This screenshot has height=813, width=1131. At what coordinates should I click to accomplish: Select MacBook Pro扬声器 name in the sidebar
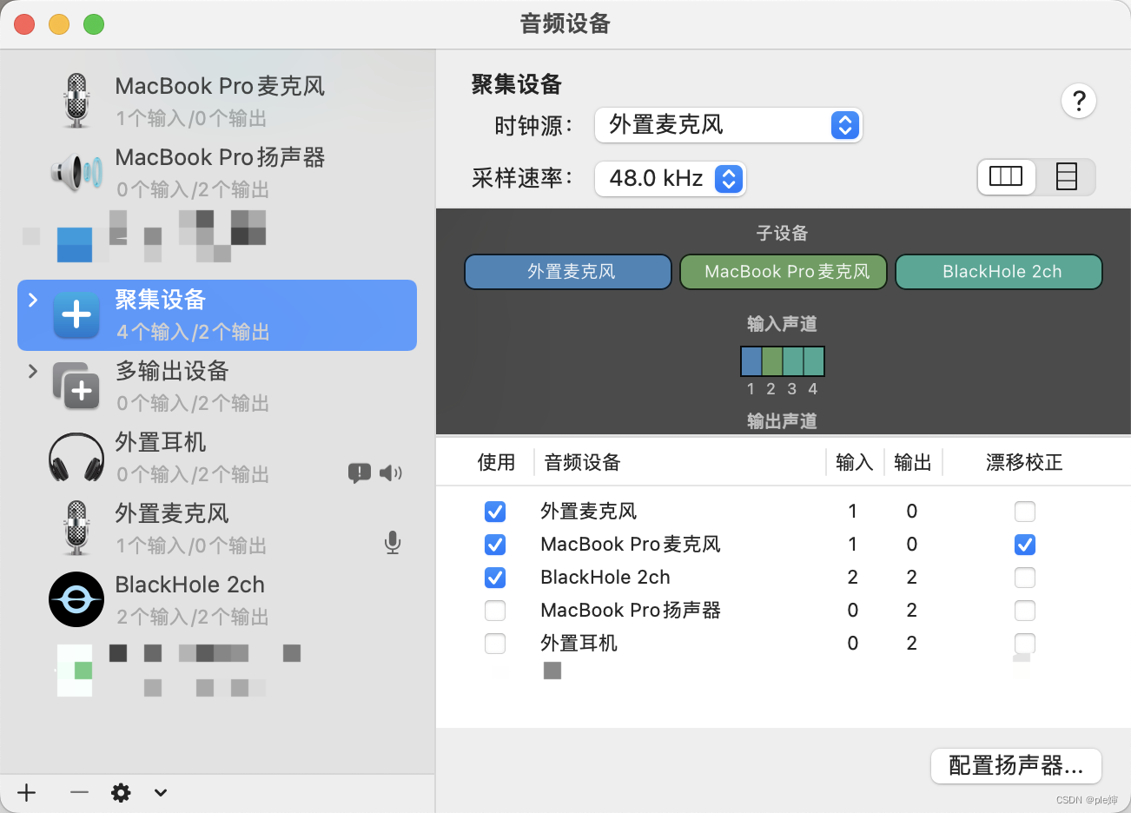221,157
